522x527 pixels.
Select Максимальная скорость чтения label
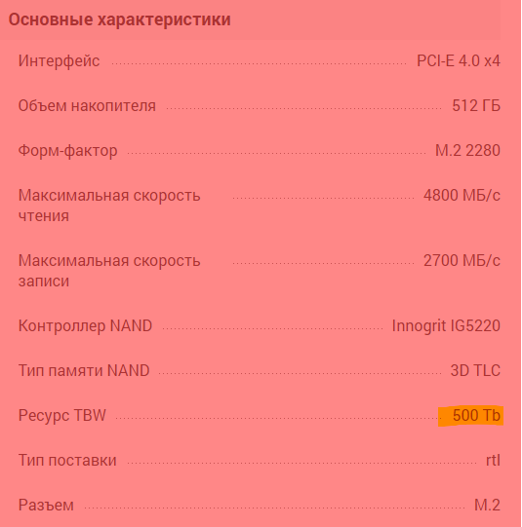point(109,206)
